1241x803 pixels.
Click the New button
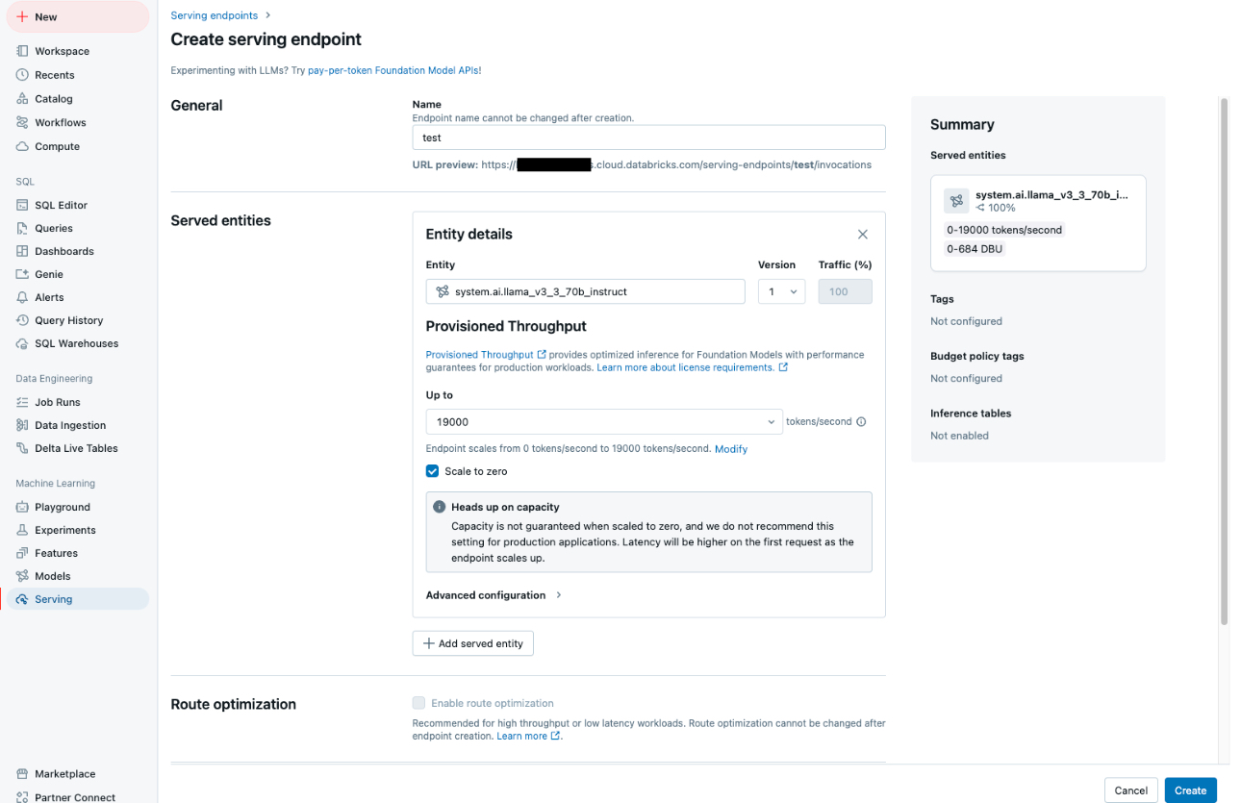click(x=78, y=17)
